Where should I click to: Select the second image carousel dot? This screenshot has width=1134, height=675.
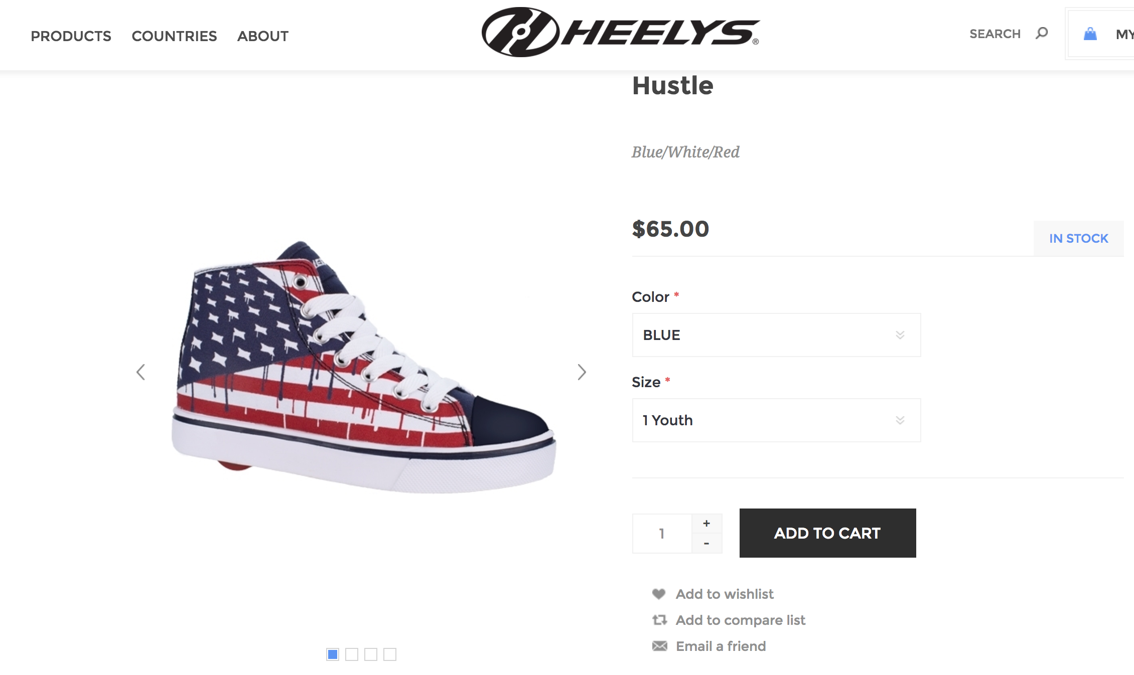click(352, 654)
